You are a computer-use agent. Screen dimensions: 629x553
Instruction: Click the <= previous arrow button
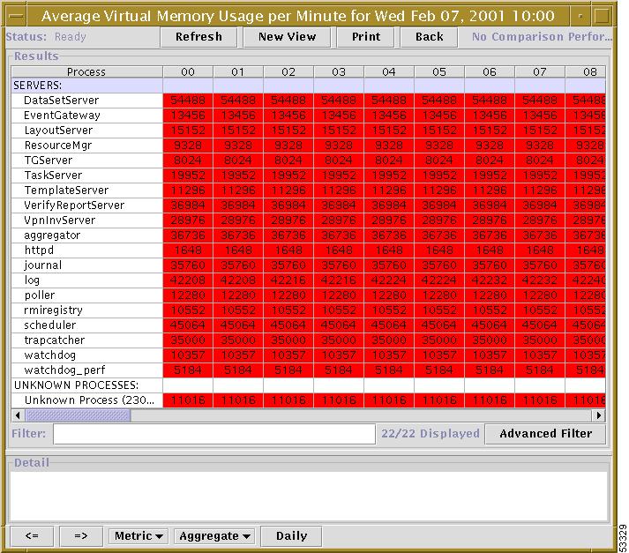point(32,536)
